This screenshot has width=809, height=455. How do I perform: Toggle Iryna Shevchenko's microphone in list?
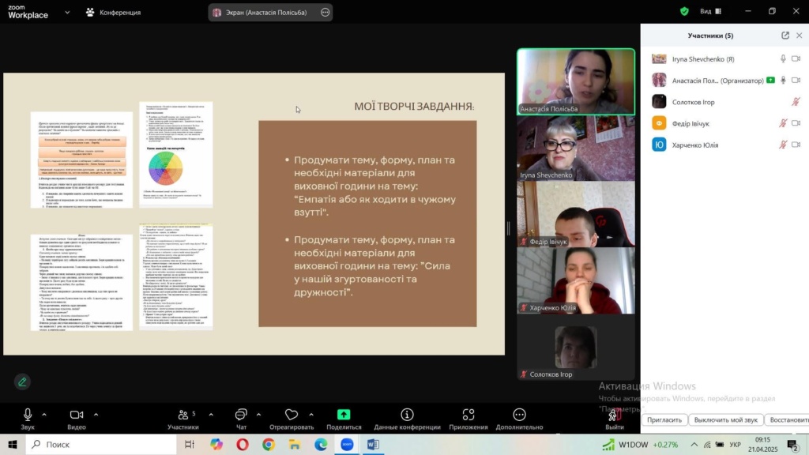pos(783,58)
